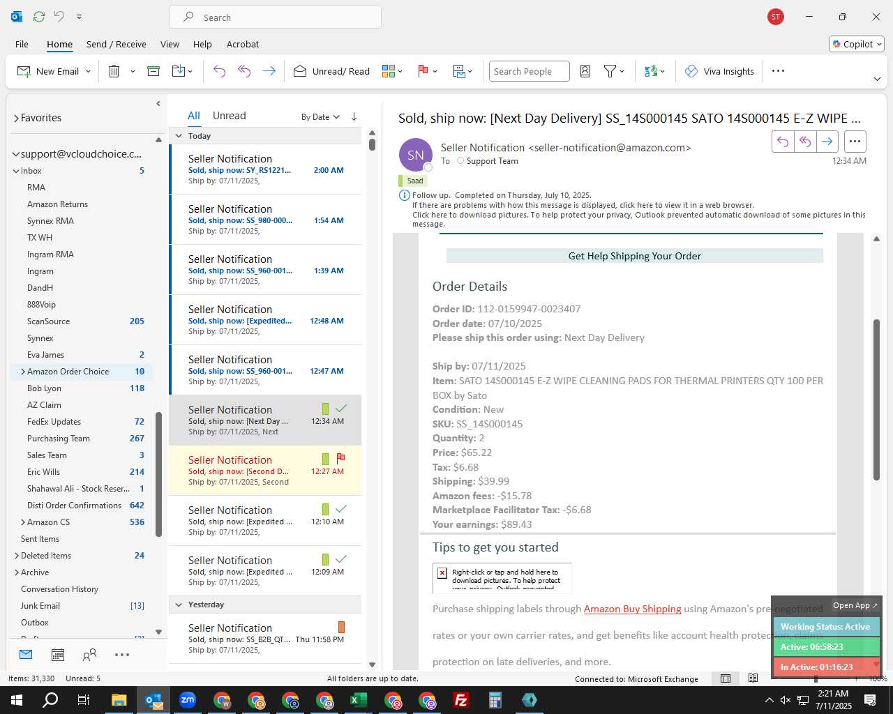Open the Delete options dropdown arrow
The image size is (893, 714).
tap(133, 71)
